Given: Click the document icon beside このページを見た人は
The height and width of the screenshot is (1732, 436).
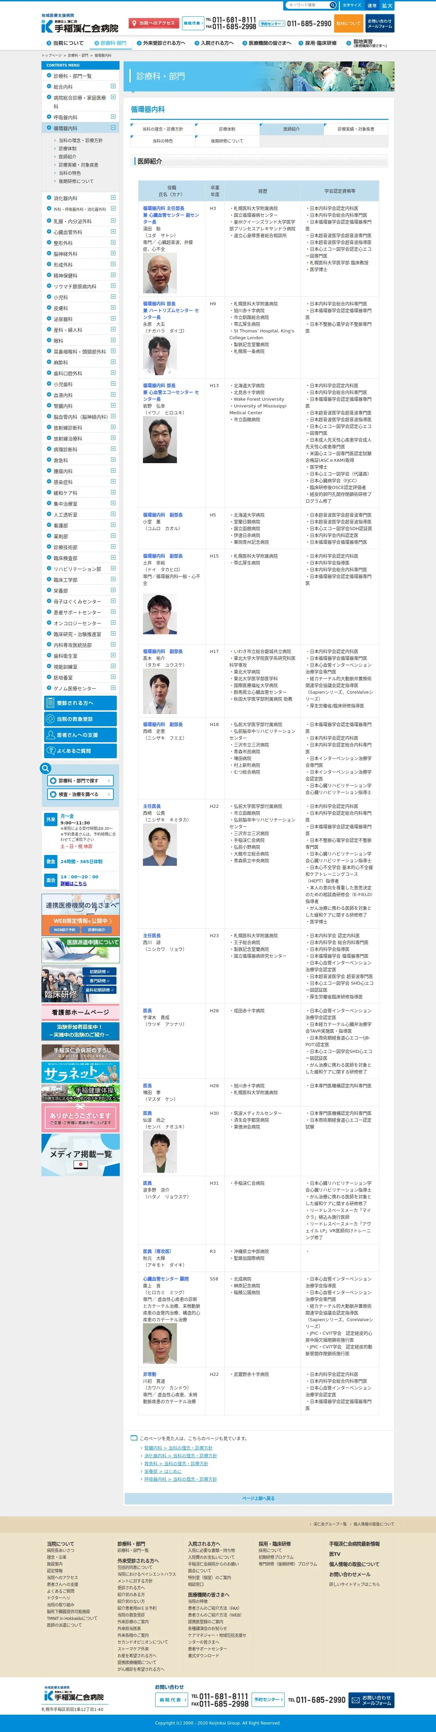Looking at the screenshot, I should (134, 1438).
